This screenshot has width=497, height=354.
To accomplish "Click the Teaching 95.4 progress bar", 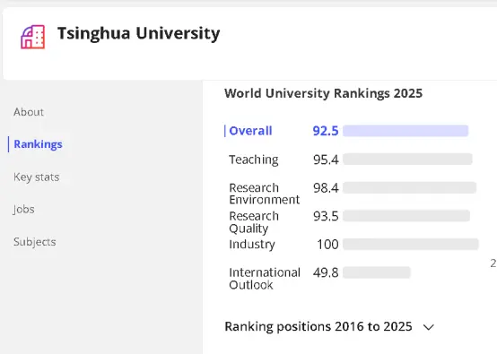I will point(407,160).
